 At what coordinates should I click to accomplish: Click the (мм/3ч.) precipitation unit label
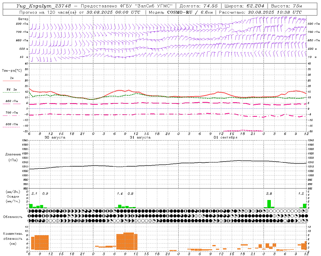[x=13, y=192]
